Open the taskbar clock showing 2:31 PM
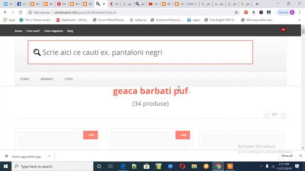This screenshot has height=171, width=305. click(284, 166)
